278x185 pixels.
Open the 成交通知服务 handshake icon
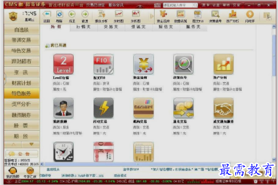pyautogui.click(x=224, y=108)
